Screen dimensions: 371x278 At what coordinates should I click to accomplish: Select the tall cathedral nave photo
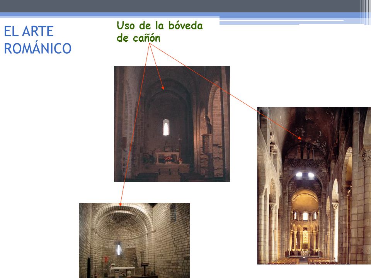pyautogui.click(x=314, y=186)
